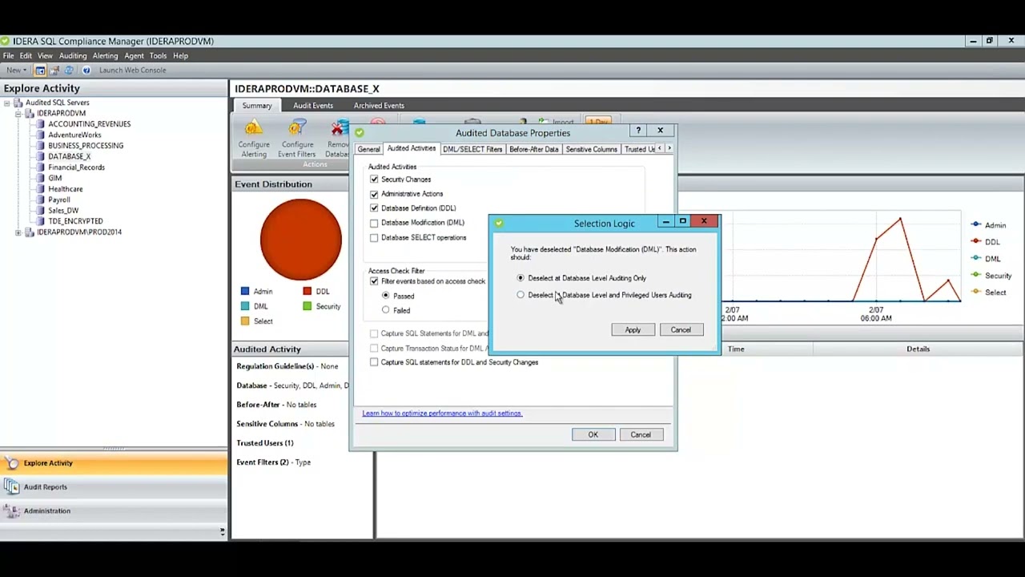Click Admin series in chart legend
This screenshot has height=577, width=1025.
pos(989,225)
